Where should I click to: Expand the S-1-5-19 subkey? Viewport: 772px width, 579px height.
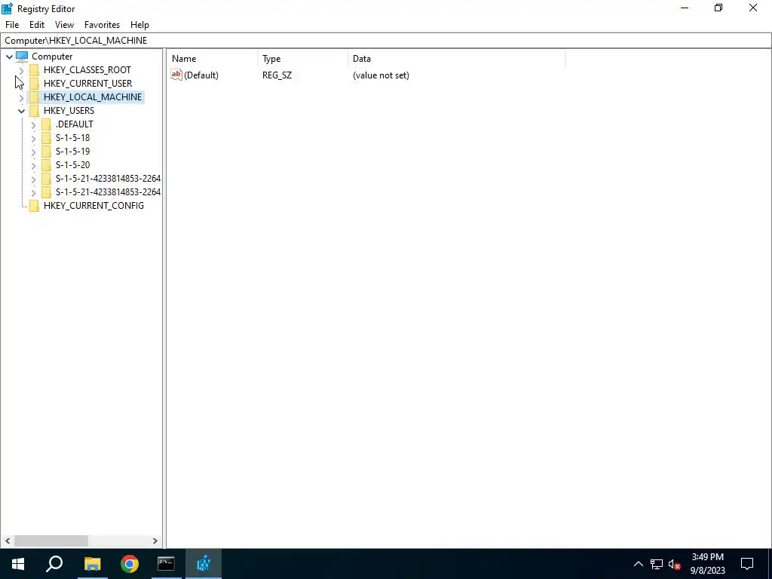33,152
